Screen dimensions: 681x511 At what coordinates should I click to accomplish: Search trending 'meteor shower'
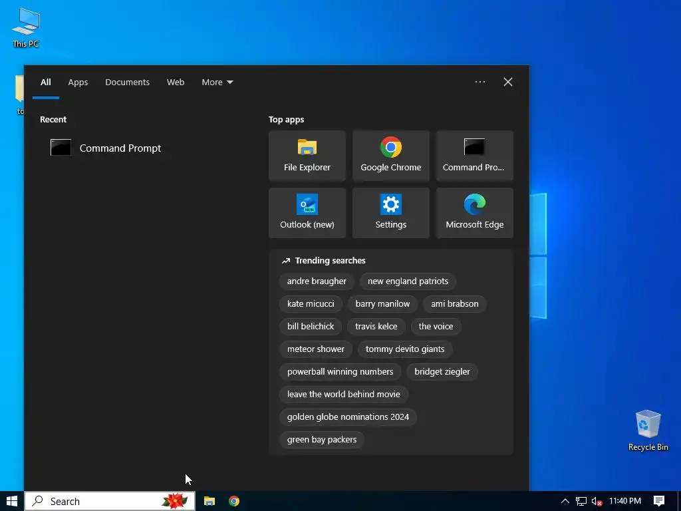point(316,349)
